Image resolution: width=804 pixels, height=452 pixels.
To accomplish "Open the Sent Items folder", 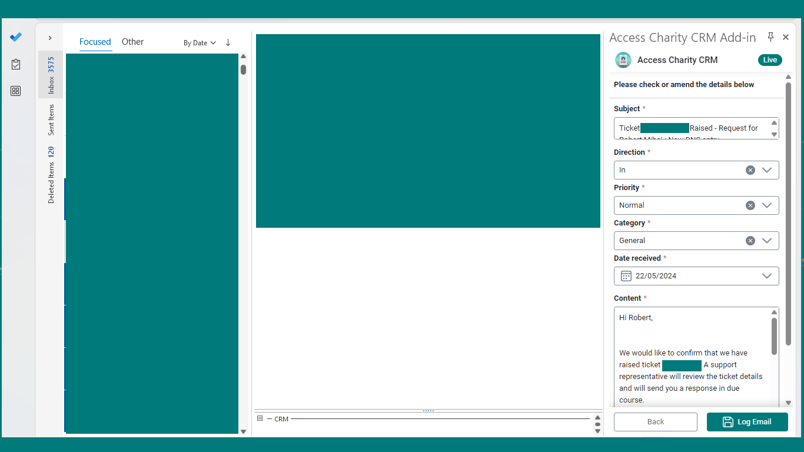I will click(x=51, y=119).
